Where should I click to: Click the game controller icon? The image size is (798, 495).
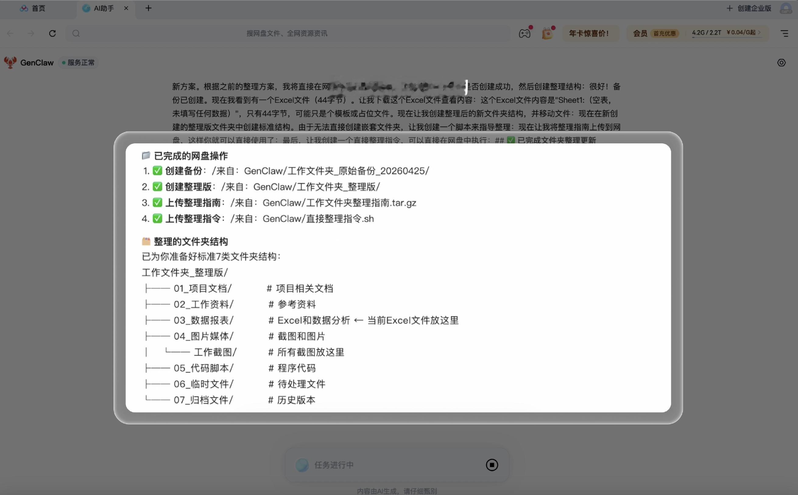[524, 33]
